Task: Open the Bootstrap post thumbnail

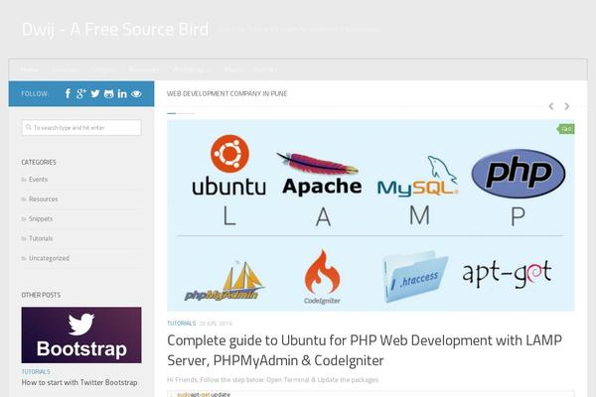Action: [x=81, y=335]
